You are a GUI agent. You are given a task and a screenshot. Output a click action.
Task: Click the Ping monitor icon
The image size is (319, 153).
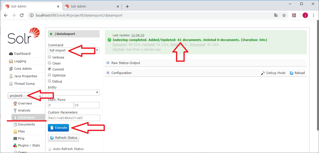(15, 138)
